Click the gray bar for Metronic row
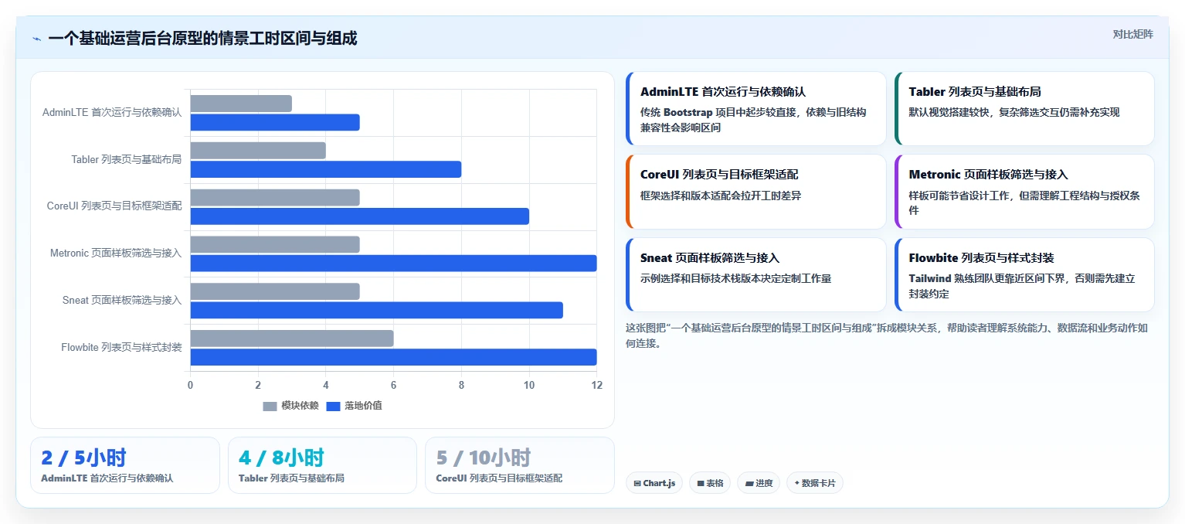1185x524 pixels. pyautogui.click(x=275, y=245)
